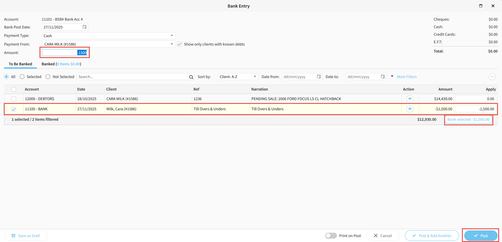
Task: View the Till Overs & Unders row details
Action: 410,109
